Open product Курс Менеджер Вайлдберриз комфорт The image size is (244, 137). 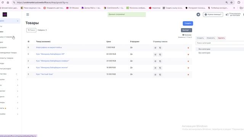coord(53,61)
